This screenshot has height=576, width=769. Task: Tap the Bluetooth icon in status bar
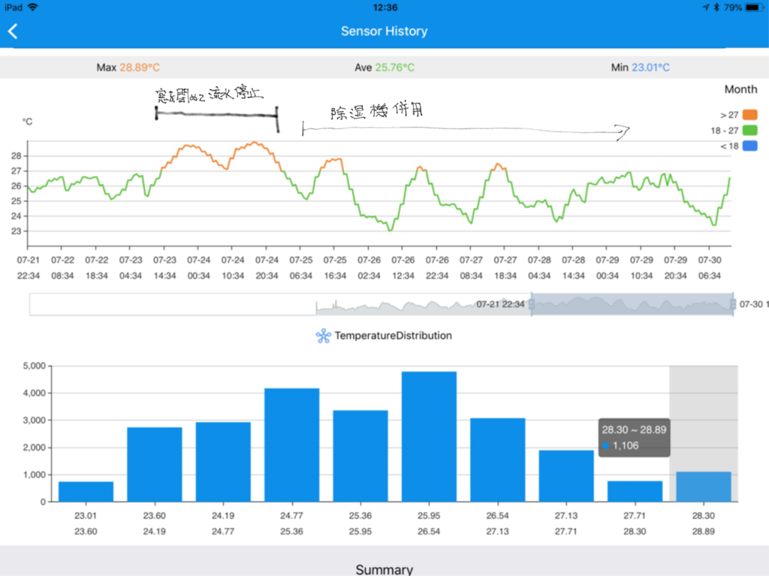click(716, 7)
